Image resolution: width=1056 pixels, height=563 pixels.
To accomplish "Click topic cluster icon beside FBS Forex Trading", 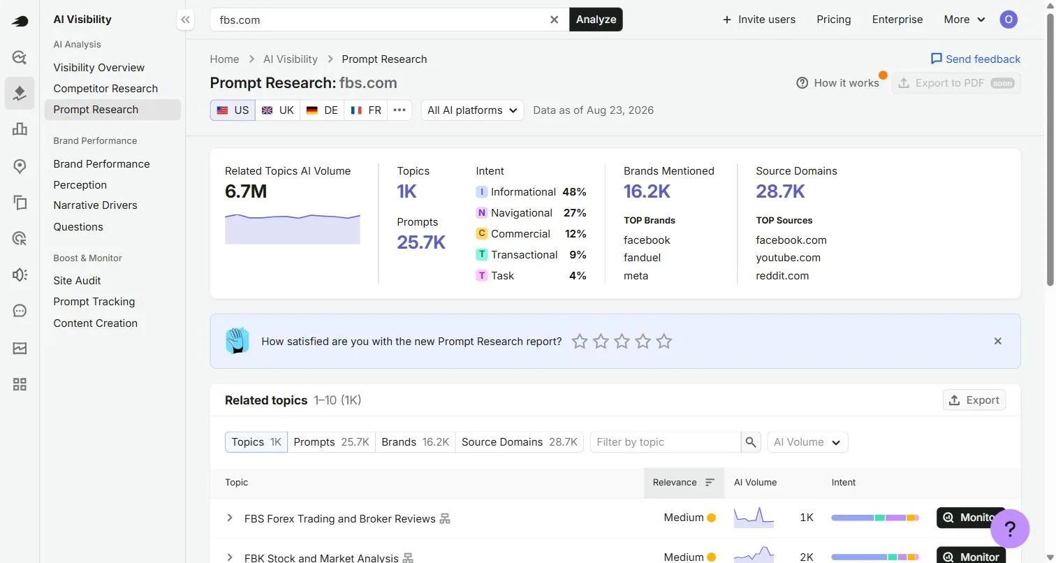I will [x=445, y=518].
